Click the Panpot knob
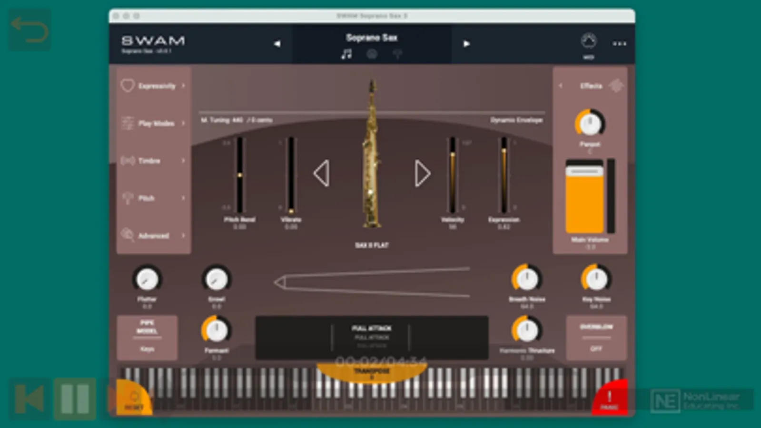This screenshot has height=428, width=761. click(x=590, y=124)
